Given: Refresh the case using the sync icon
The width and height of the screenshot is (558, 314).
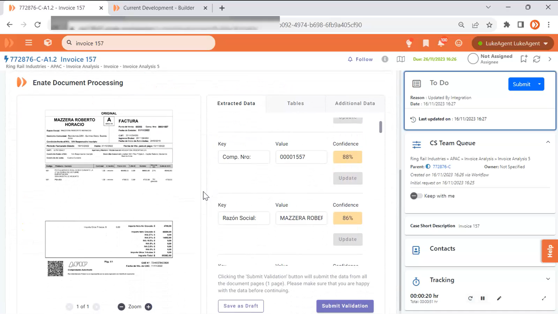Looking at the screenshot, I should coord(536,59).
